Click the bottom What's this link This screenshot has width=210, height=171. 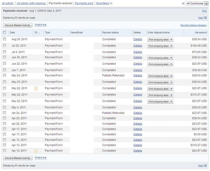click(40, 158)
